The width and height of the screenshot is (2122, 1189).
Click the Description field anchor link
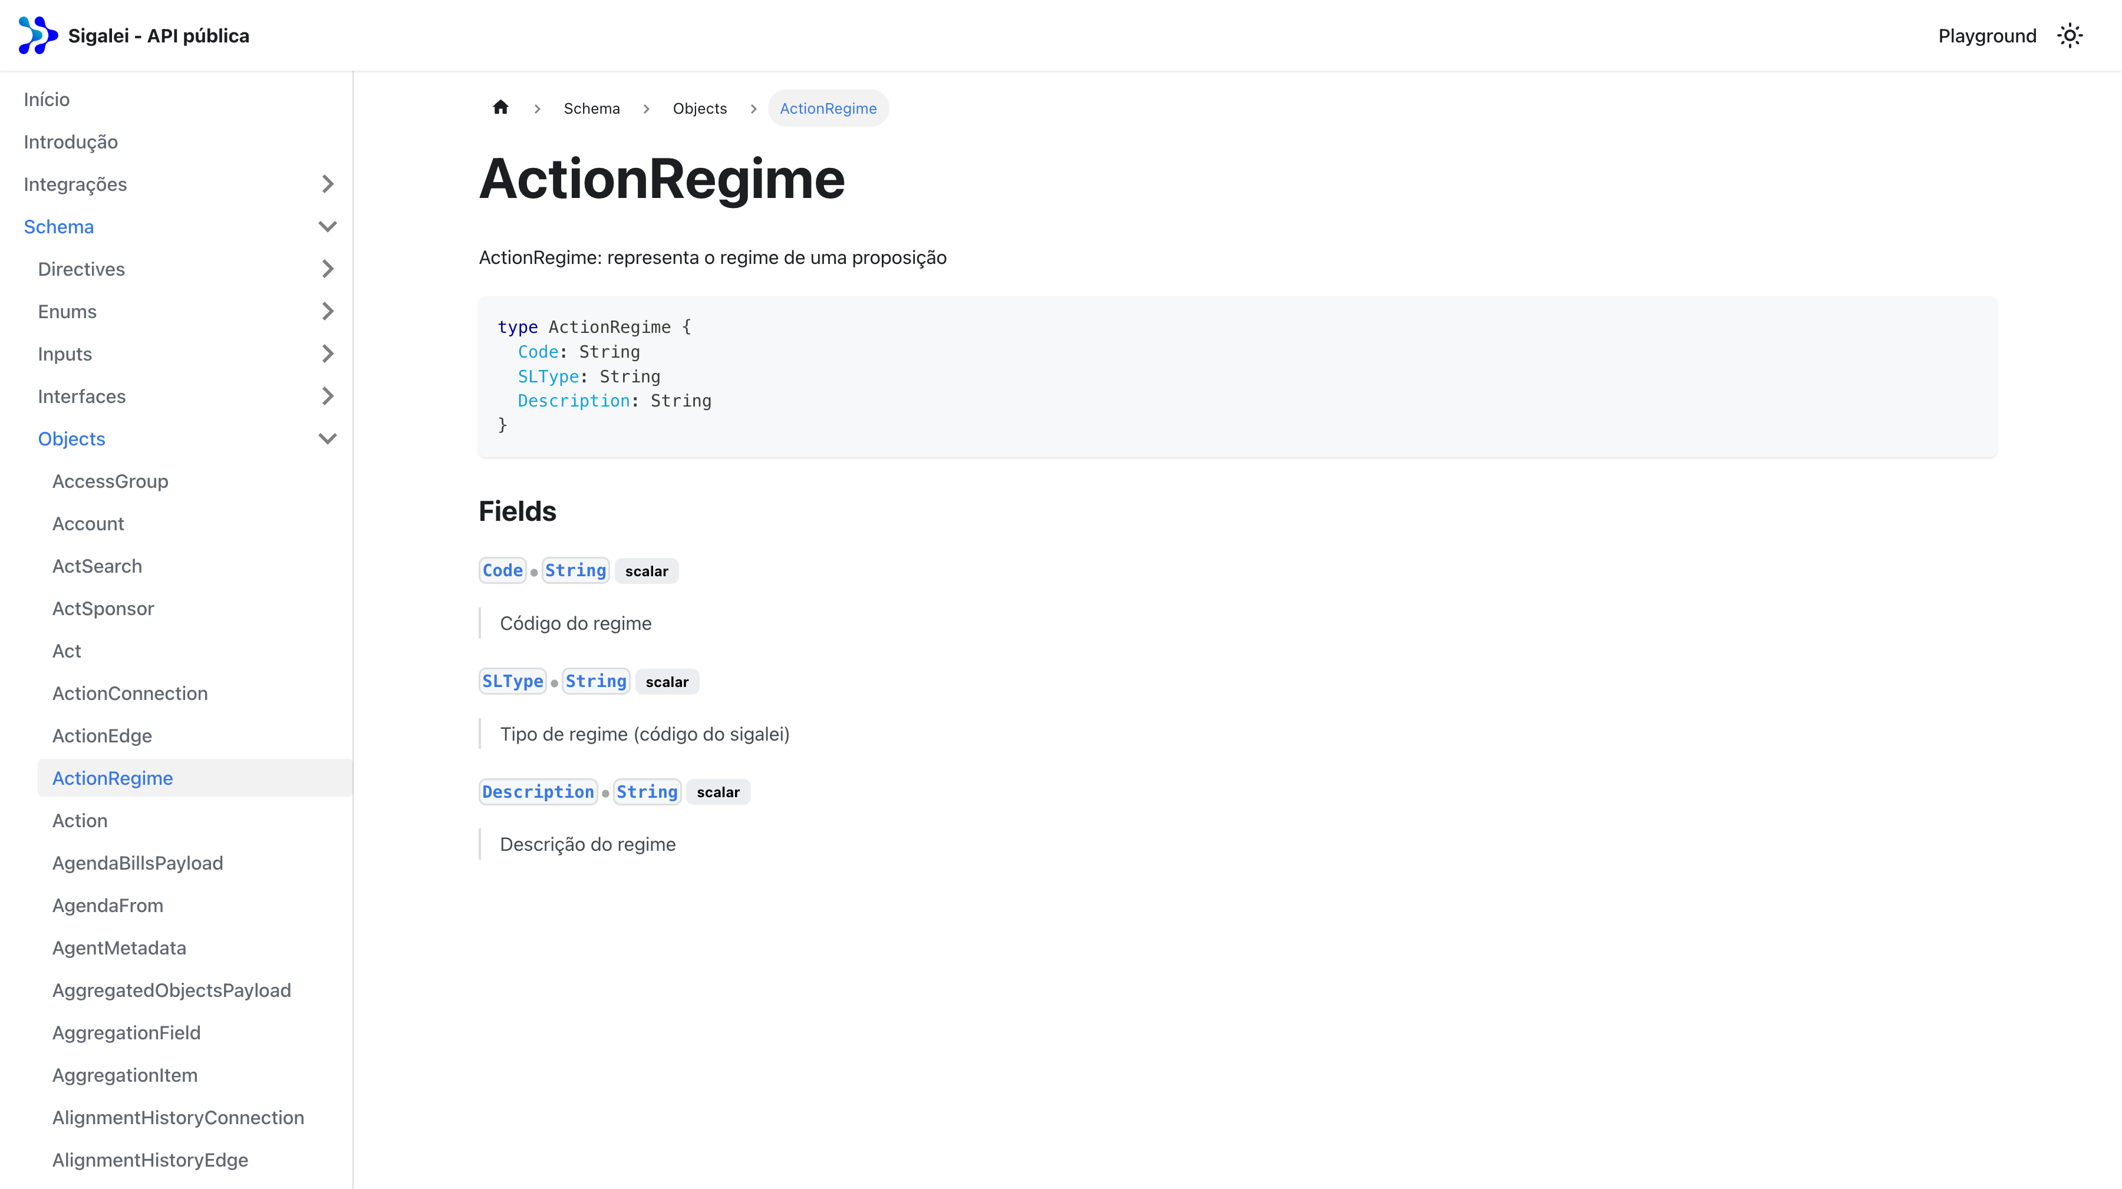point(538,791)
